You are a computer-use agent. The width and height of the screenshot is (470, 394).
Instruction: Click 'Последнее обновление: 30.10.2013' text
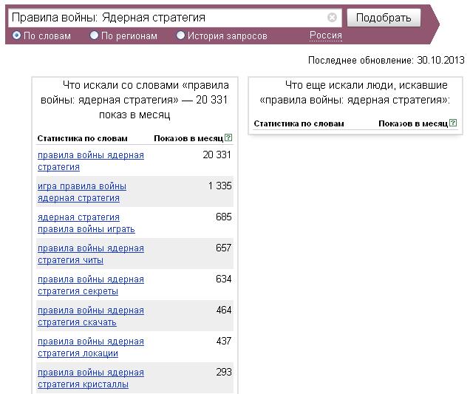pos(386,61)
